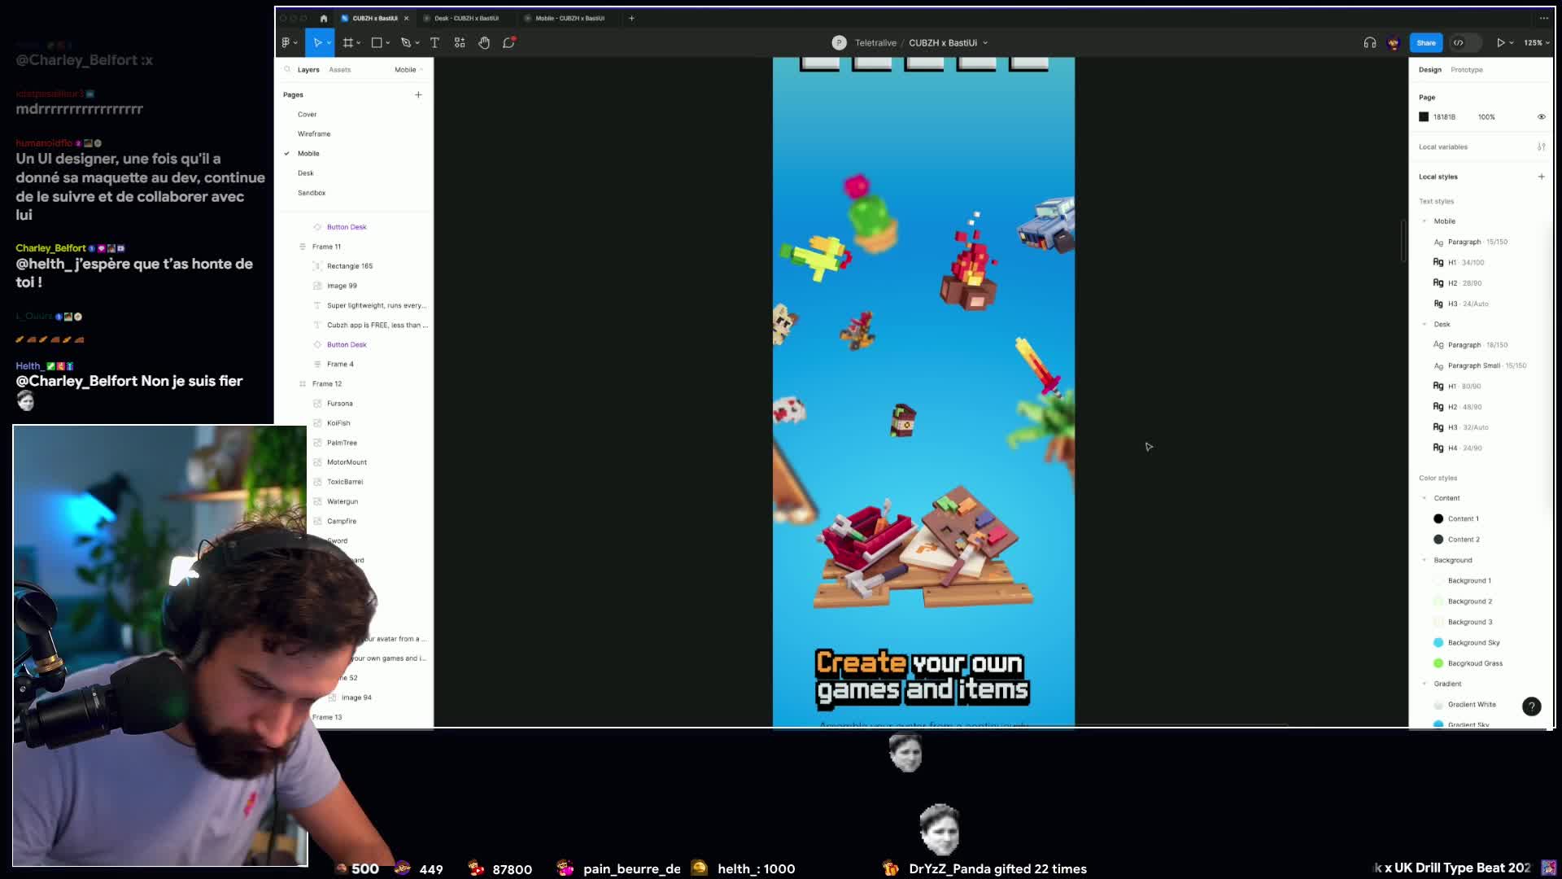Open window overflow three-dots menu
Image resolution: width=1562 pixels, height=879 pixels.
pyautogui.click(x=1543, y=18)
